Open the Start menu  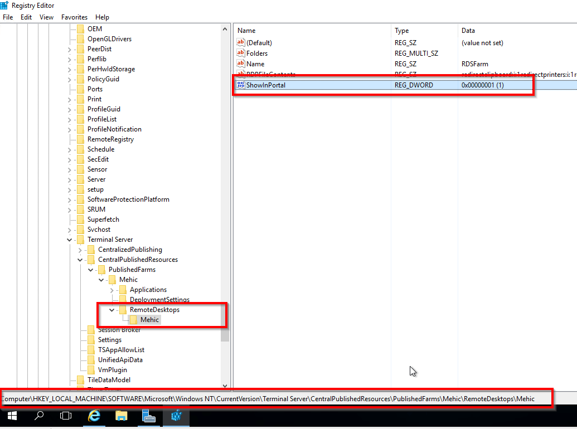[12, 417]
